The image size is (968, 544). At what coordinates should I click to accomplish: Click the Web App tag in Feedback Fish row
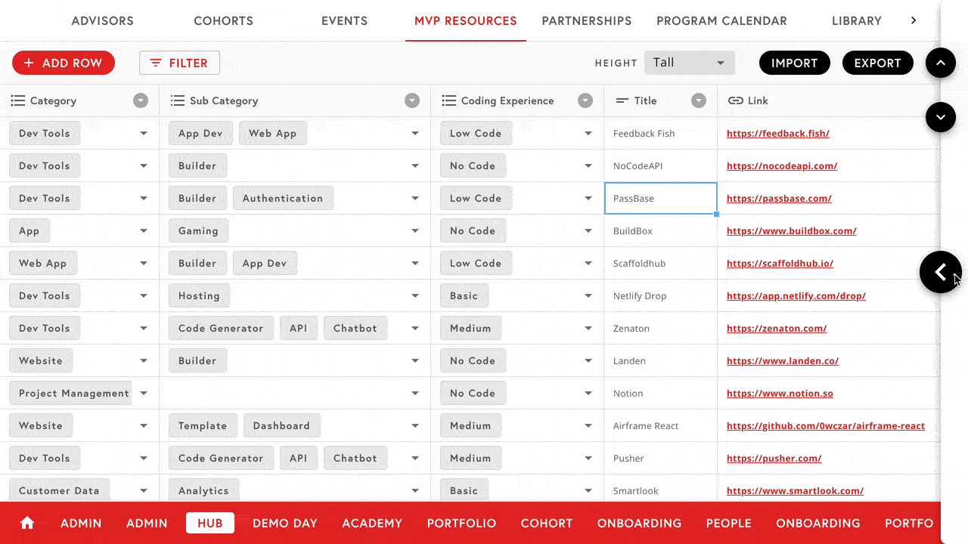(x=273, y=134)
